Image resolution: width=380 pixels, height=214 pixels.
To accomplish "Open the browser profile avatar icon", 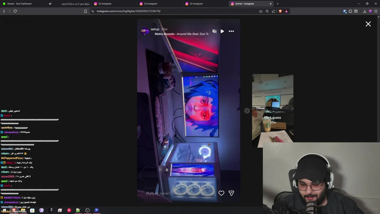I will (x=370, y=11).
